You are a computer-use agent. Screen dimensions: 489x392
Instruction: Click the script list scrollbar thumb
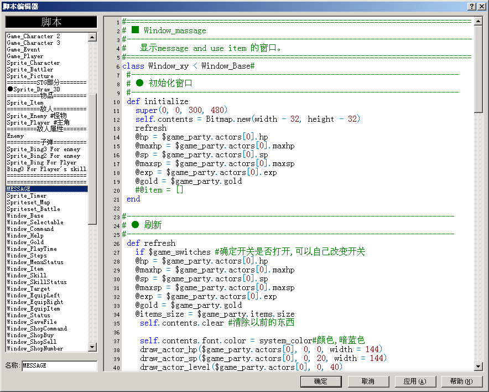point(92,158)
